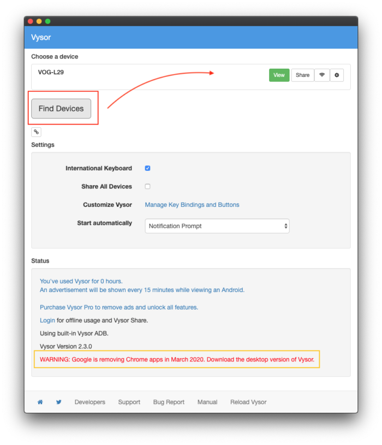Click the Find Devices button
This screenshot has height=445, width=382.
pos(61,109)
